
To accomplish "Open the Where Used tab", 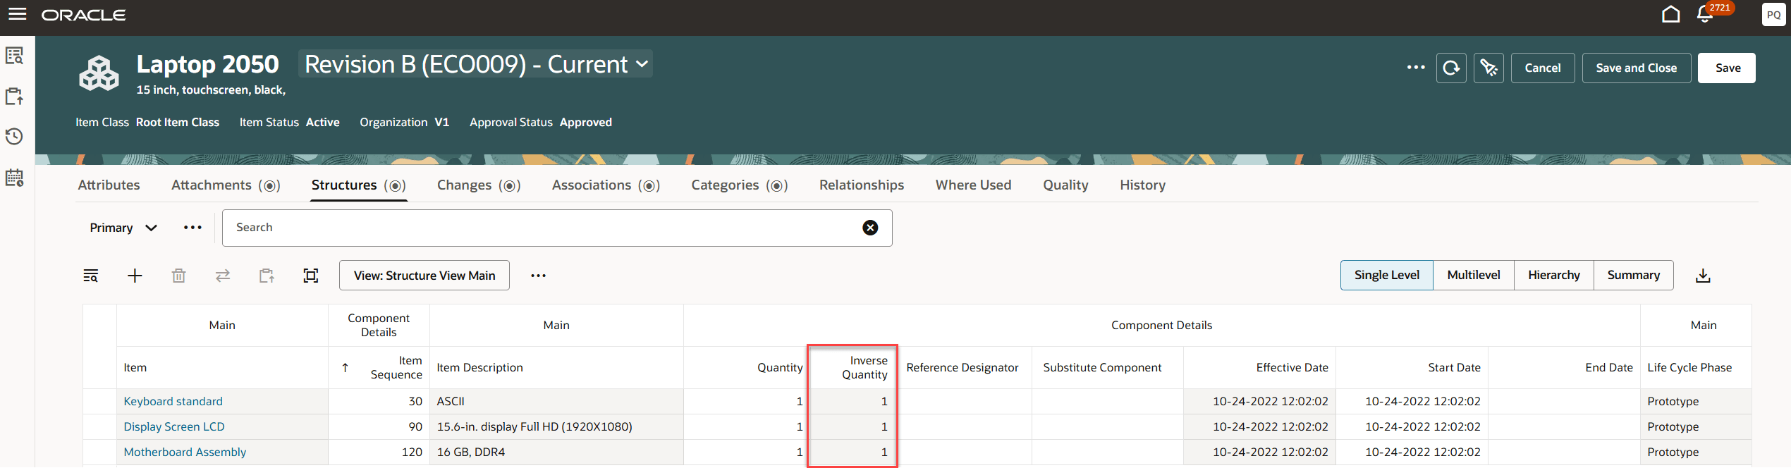I will pyautogui.click(x=973, y=185).
